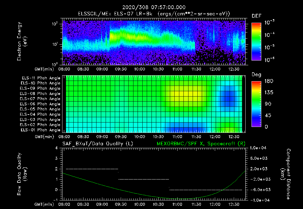Click the Electron Energy (eV) axis label
The height and width of the screenshot is (209, 303).
point(22,41)
